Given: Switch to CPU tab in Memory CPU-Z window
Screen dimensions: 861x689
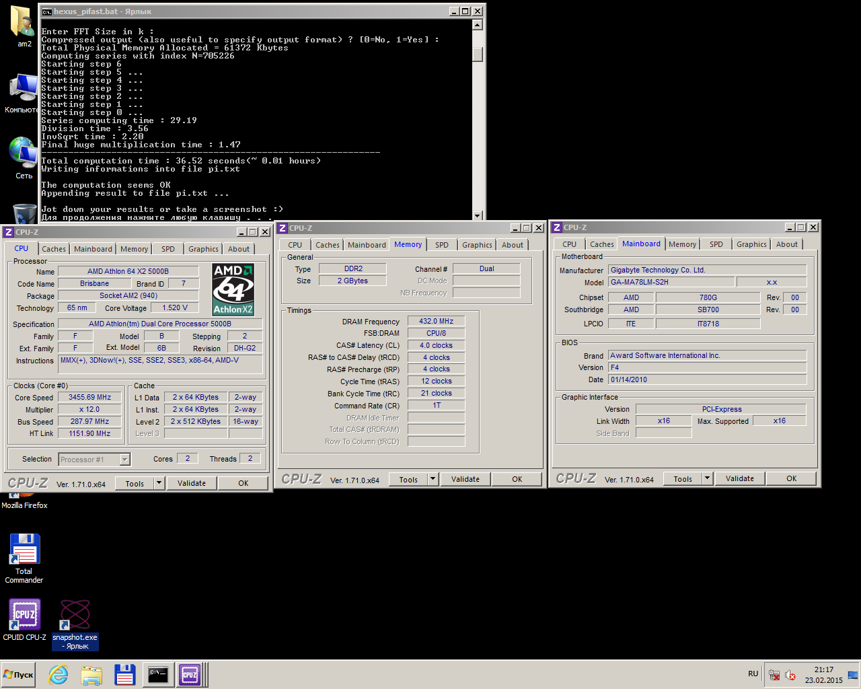Looking at the screenshot, I should point(295,245).
